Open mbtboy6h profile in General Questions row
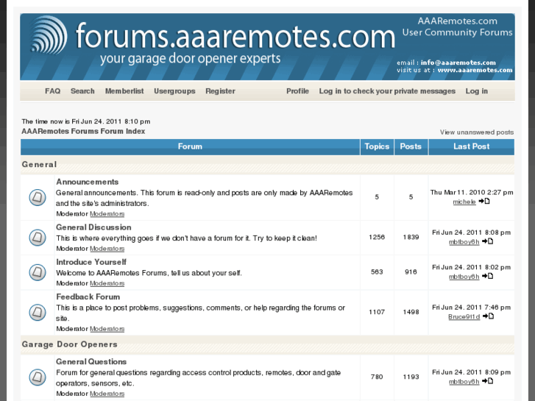The height and width of the screenshot is (401, 535). [464, 382]
